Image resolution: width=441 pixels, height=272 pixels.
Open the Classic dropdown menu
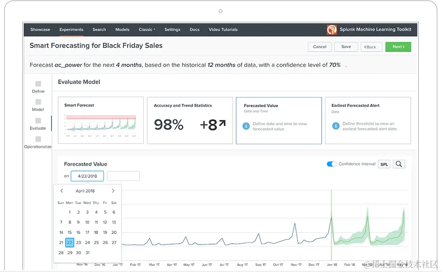pos(147,29)
